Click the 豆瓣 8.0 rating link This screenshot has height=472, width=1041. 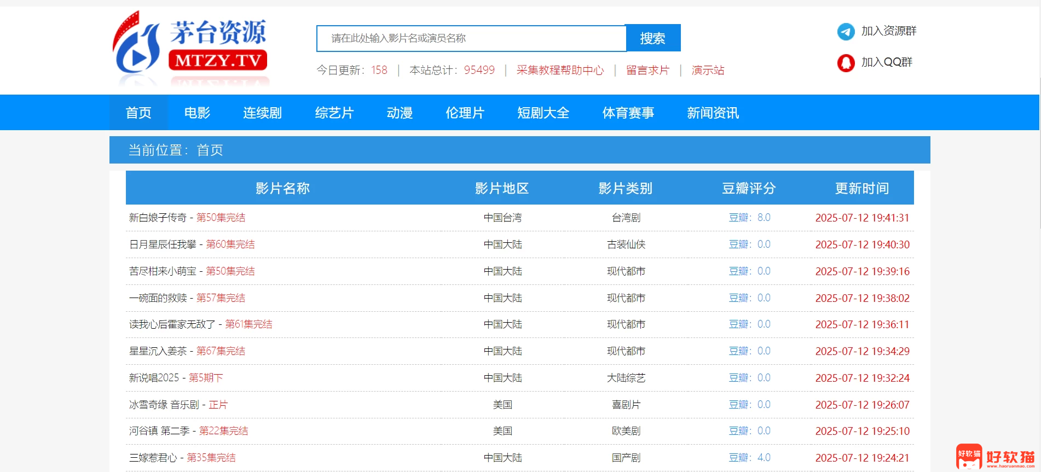coord(749,218)
